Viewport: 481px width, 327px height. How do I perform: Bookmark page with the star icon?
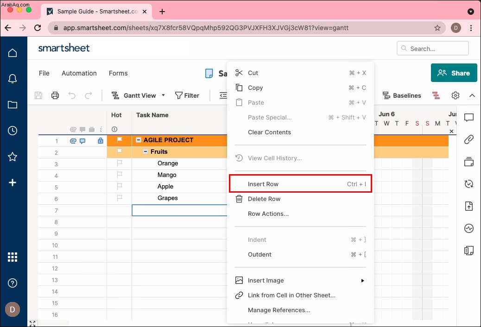click(x=437, y=28)
